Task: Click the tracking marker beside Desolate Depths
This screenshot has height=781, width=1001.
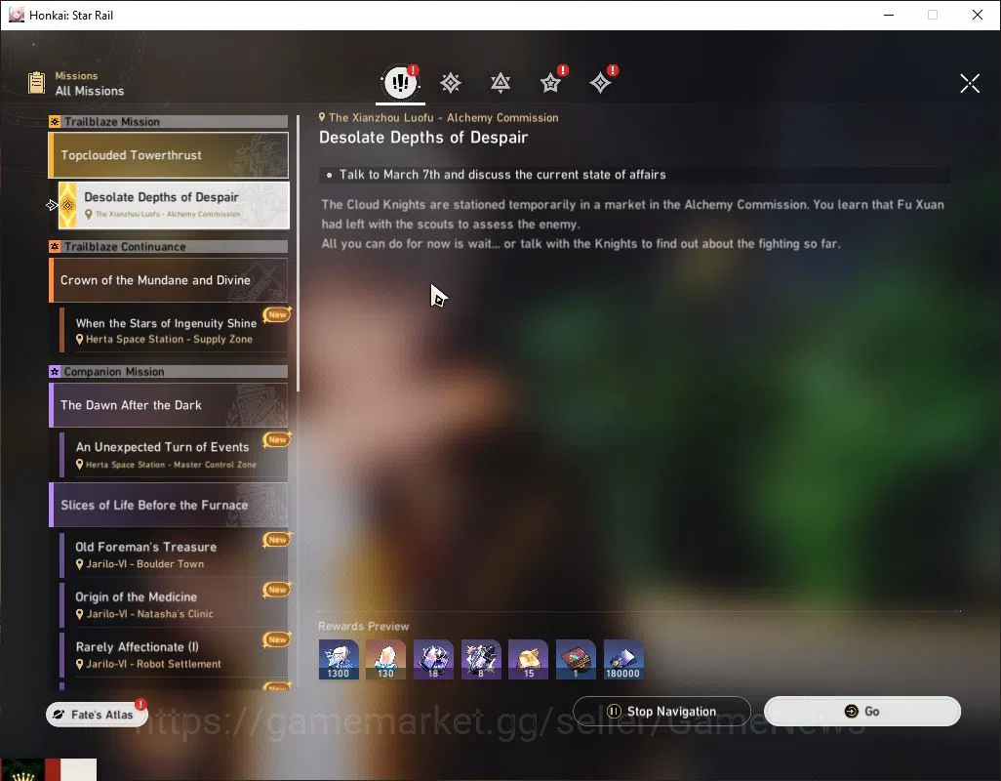Action: point(53,205)
